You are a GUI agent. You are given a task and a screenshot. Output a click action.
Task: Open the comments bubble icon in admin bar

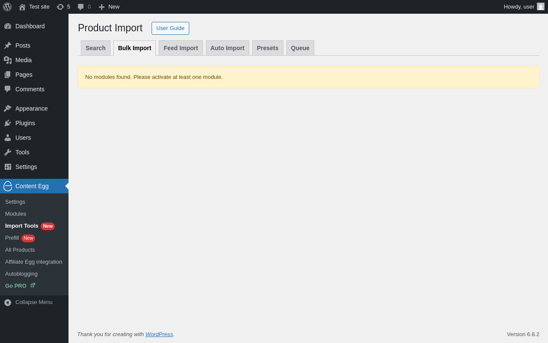pyautogui.click(x=81, y=7)
